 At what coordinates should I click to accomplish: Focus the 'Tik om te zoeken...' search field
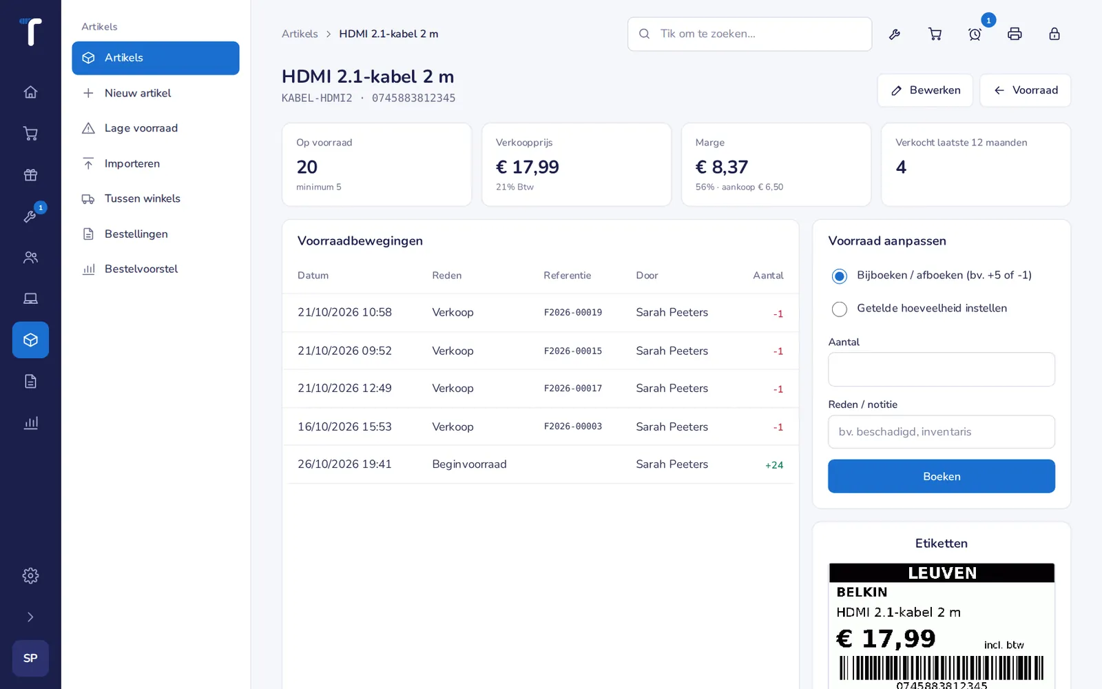coord(749,34)
